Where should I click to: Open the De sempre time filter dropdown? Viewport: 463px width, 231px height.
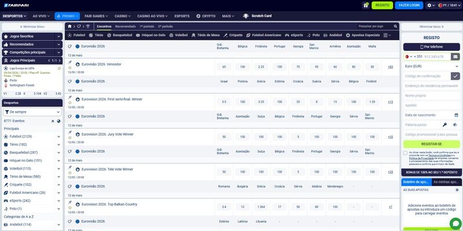(32, 112)
